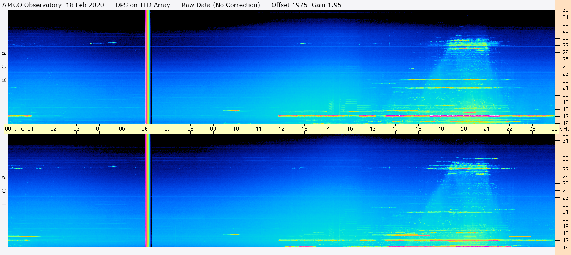Screen dimensions: 571x255
Task: Choose the 11 hour marker on time axis
Action: point(259,129)
